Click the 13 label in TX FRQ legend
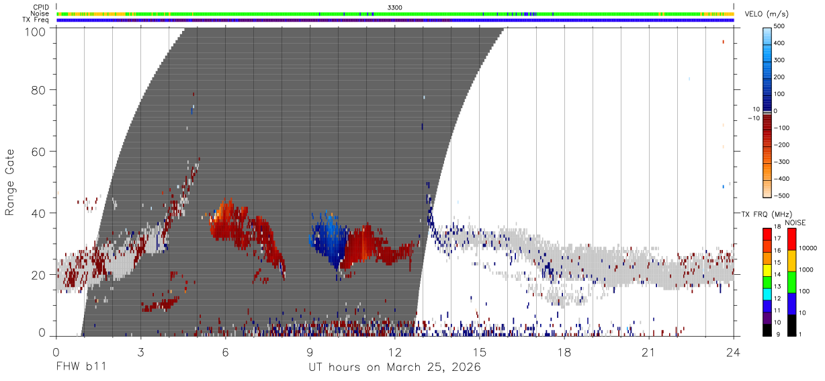Viewport: 825px width, 381px height. coord(778,287)
